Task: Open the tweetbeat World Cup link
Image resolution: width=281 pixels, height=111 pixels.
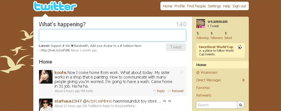Action: (x=216, y=47)
